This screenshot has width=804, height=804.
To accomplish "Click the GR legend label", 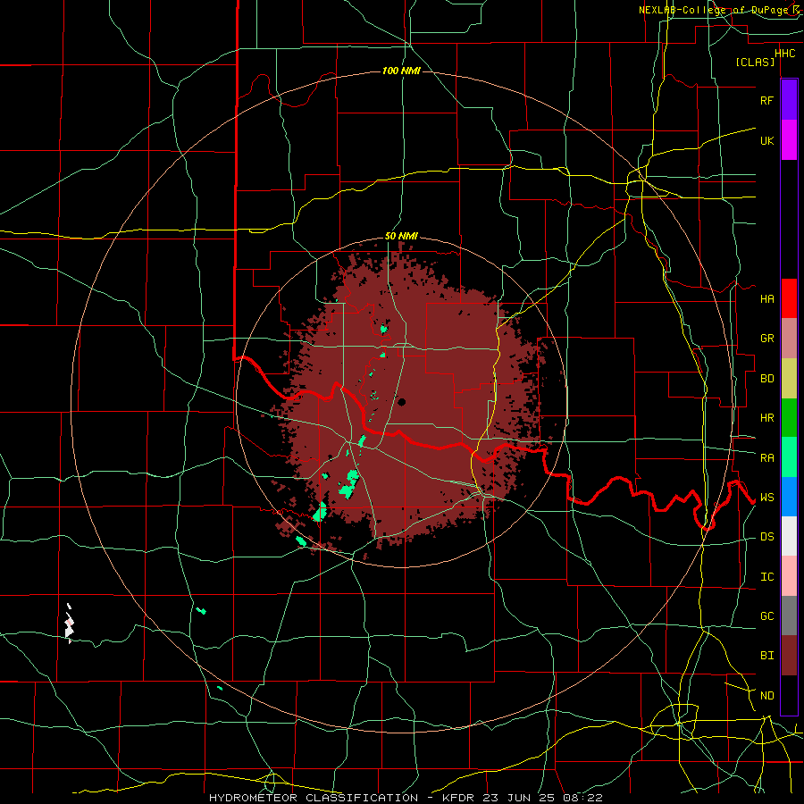I will coord(766,339).
